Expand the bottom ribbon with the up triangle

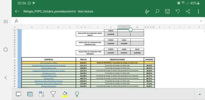[x=200, y=94]
